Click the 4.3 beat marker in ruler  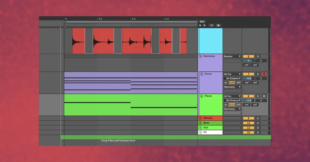click(x=134, y=19)
